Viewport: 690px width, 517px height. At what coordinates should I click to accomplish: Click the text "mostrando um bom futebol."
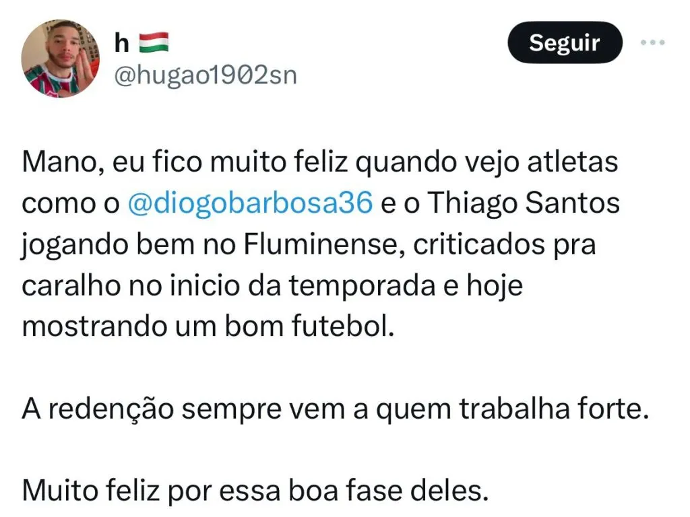(208, 326)
